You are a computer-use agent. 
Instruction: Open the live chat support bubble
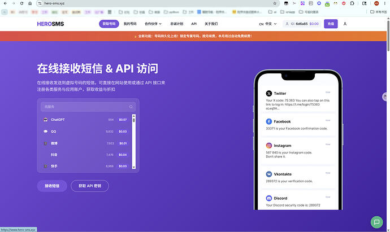coord(377,222)
